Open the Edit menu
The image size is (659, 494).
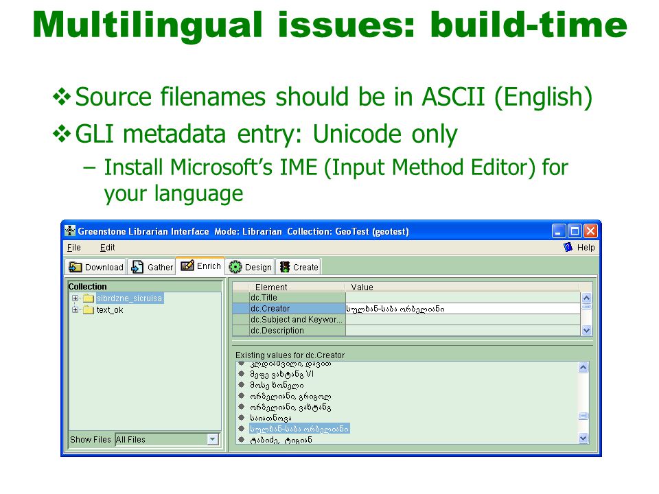pyautogui.click(x=107, y=248)
